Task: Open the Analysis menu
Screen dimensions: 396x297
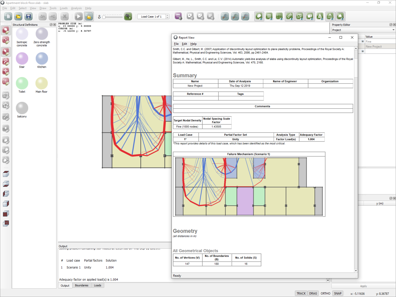Action: point(76,8)
